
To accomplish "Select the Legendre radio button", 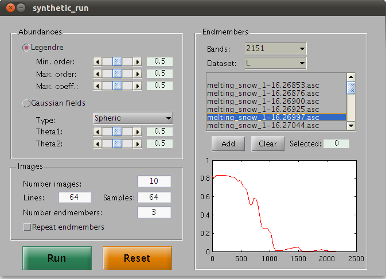I will [26, 48].
